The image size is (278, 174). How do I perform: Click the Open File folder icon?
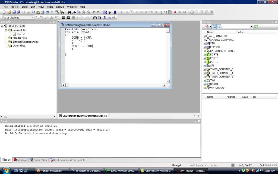pos(9,12)
